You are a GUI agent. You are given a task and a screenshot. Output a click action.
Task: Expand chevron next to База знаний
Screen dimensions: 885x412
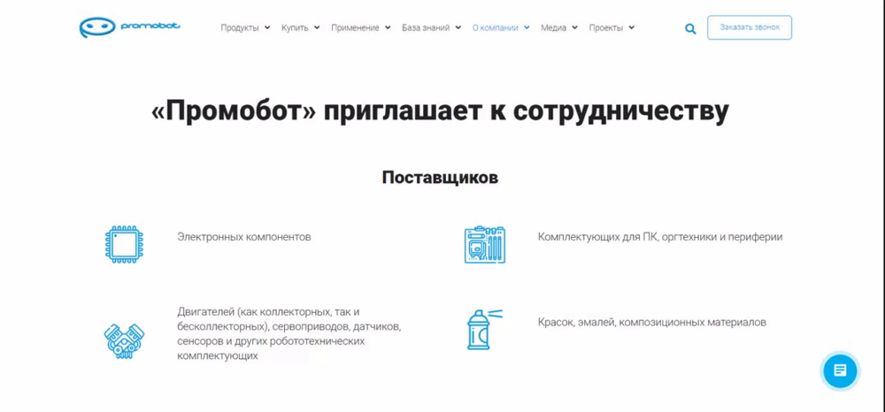pos(458,27)
